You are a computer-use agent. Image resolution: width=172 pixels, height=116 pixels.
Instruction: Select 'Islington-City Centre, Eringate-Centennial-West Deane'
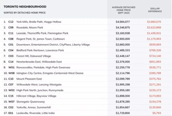click(x=50, y=73)
